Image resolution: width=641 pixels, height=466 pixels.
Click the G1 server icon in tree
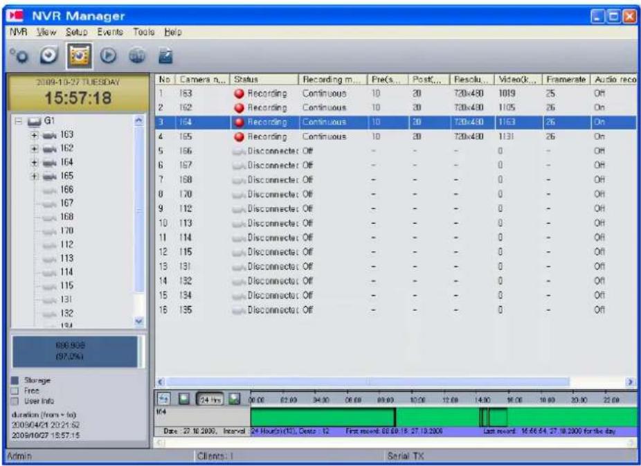click(x=35, y=121)
